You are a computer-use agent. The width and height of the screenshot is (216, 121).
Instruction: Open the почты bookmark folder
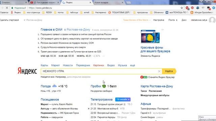[x=59, y=12]
